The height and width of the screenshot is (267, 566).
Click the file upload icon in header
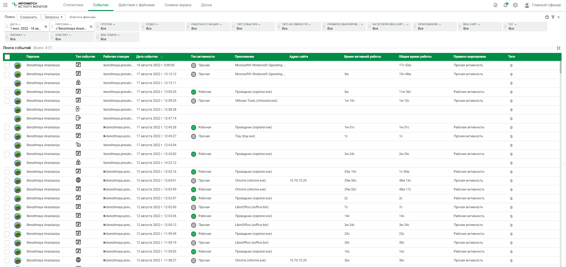click(x=496, y=5)
